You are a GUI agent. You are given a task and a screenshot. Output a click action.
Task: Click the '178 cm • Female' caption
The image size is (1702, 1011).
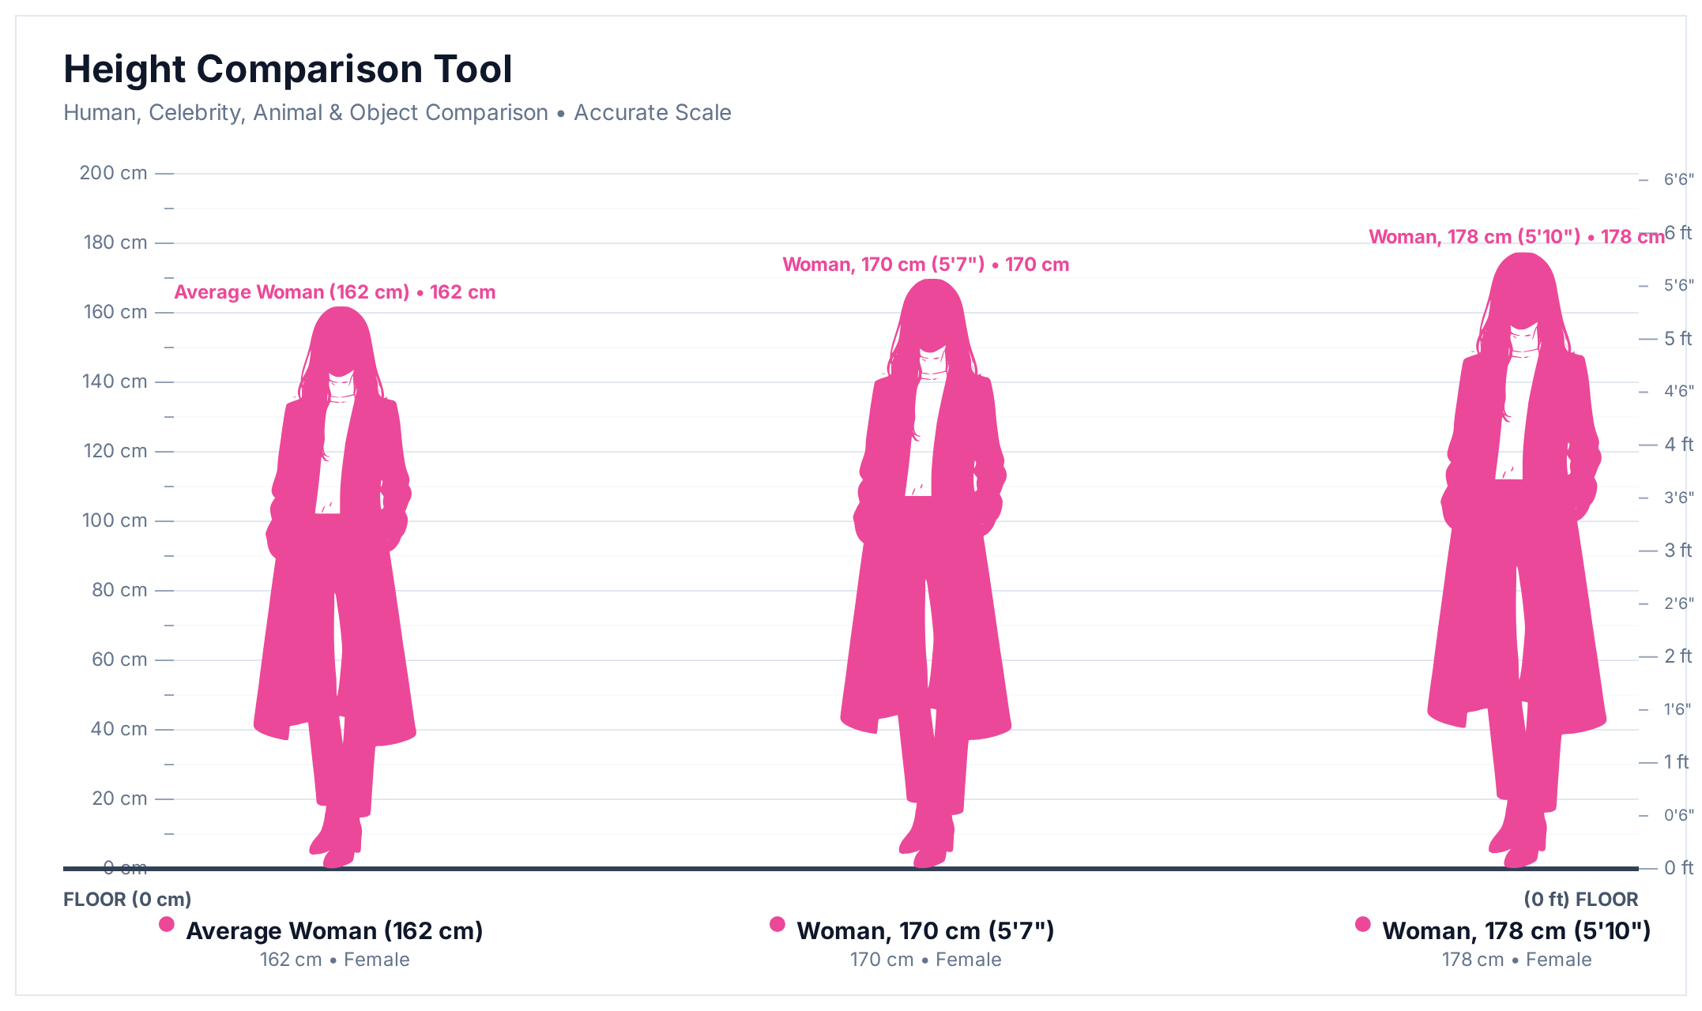pos(1517,960)
